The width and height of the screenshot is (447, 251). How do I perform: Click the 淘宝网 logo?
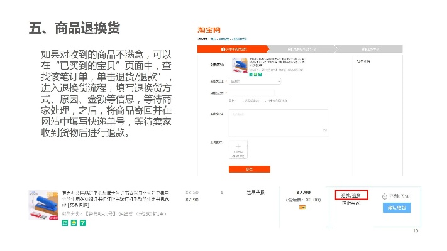tap(209, 30)
